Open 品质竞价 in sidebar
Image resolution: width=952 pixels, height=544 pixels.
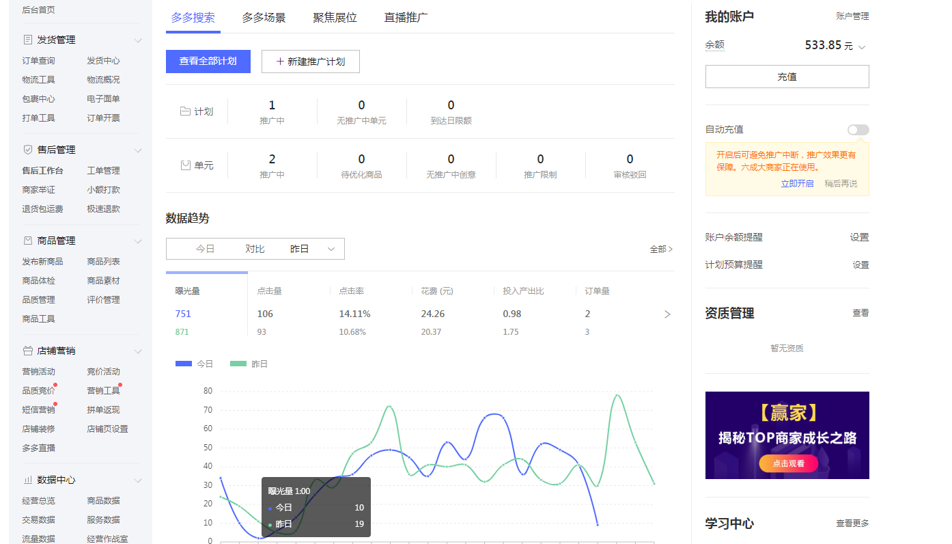38,391
